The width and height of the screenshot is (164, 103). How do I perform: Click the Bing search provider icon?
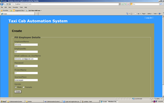(x=131, y=4)
